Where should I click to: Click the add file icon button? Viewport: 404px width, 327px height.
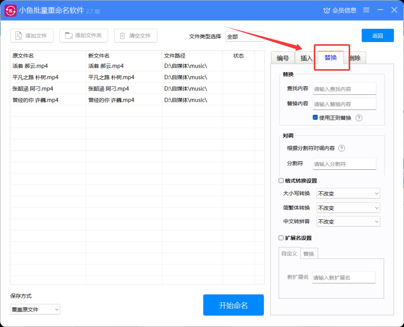pyautogui.click(x=19, y=36)
